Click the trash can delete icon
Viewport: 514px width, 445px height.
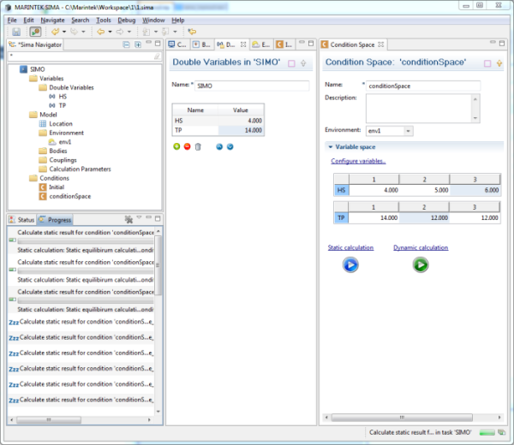click(x=198, y=146)
